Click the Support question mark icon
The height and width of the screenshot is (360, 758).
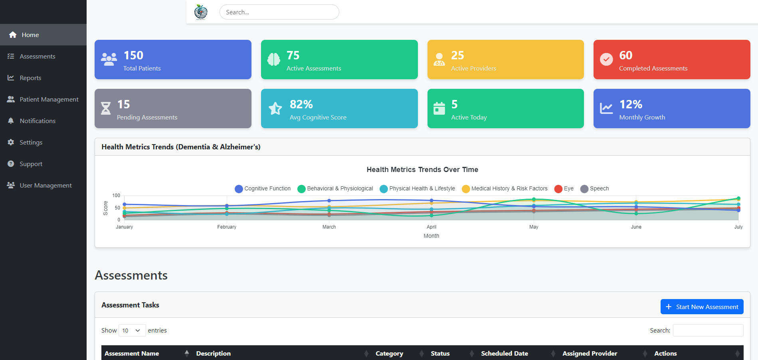[x=11, y=164]
